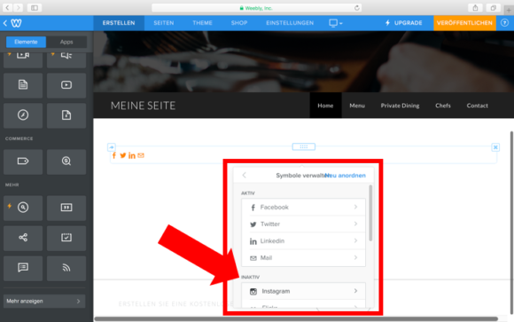This screenshot has width=514, height=322.
Task: Add the survey checkbox element
Action: [66, 238]
